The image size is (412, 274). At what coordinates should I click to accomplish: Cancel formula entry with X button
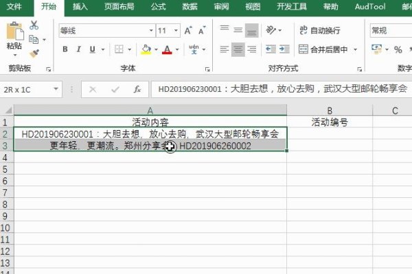click(x=93, y=90)
